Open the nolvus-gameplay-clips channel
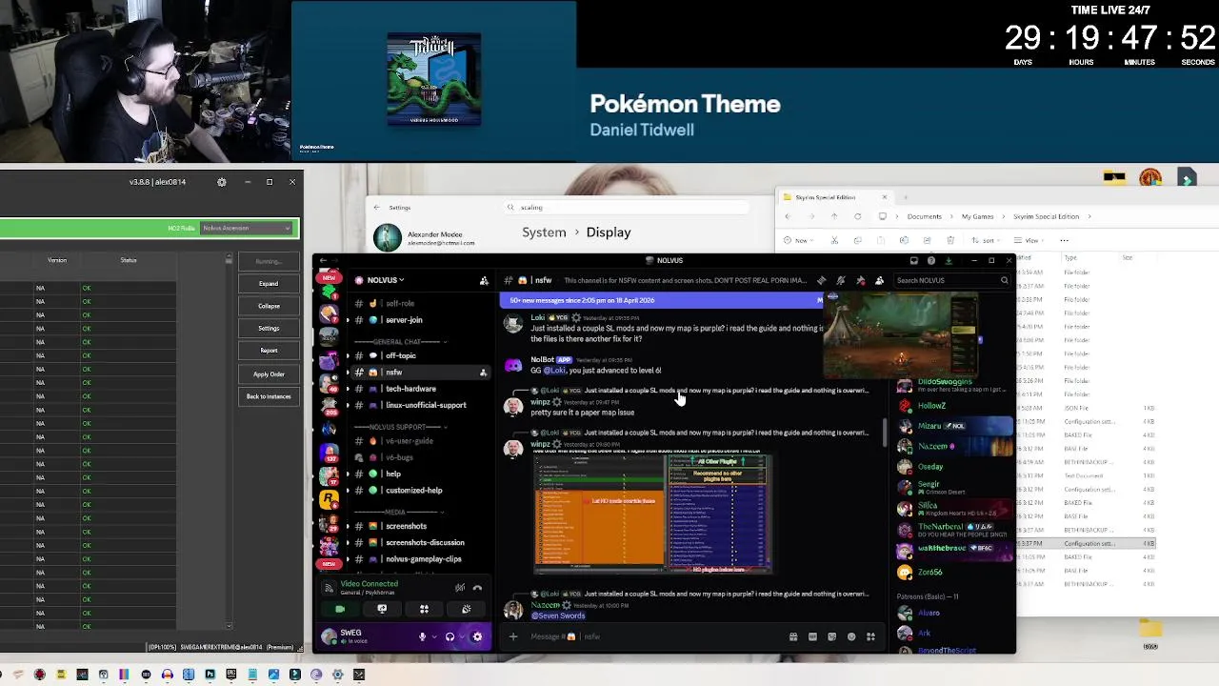Screen dimensions: 1219x686 pyautogui.click(x=423, y=559)
